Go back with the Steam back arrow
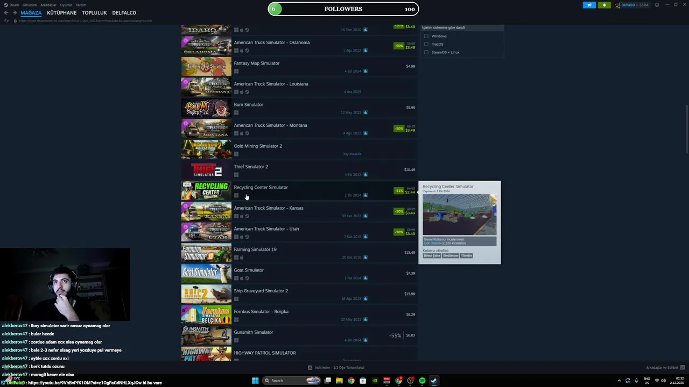The height and width of the screenshot is (387, 689). tap(6, 13)
